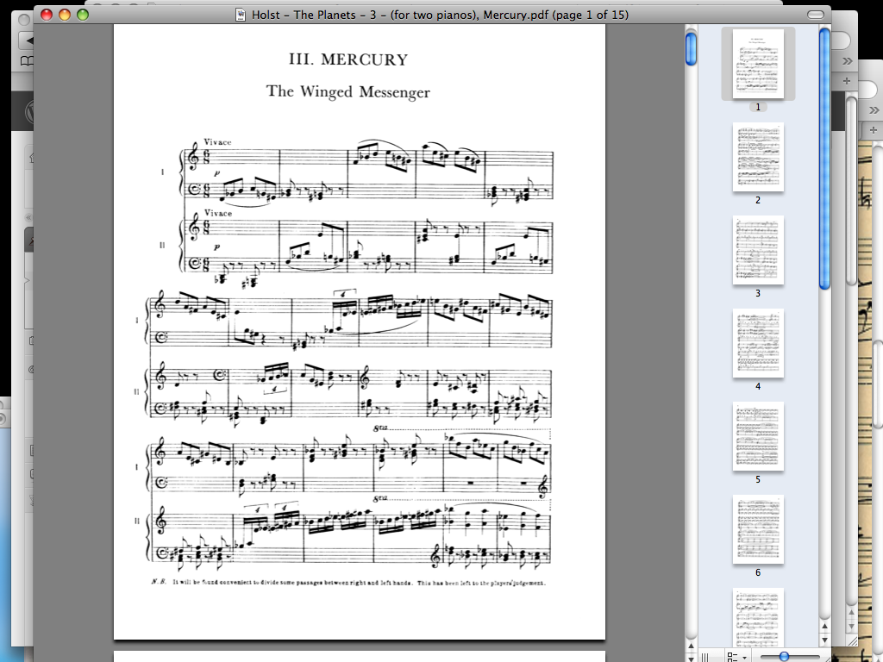The width and height of the screenshot is (883, 662).
Task: Click back arrow in left background window
Action: pyautogui.click(x=27, y=41)
